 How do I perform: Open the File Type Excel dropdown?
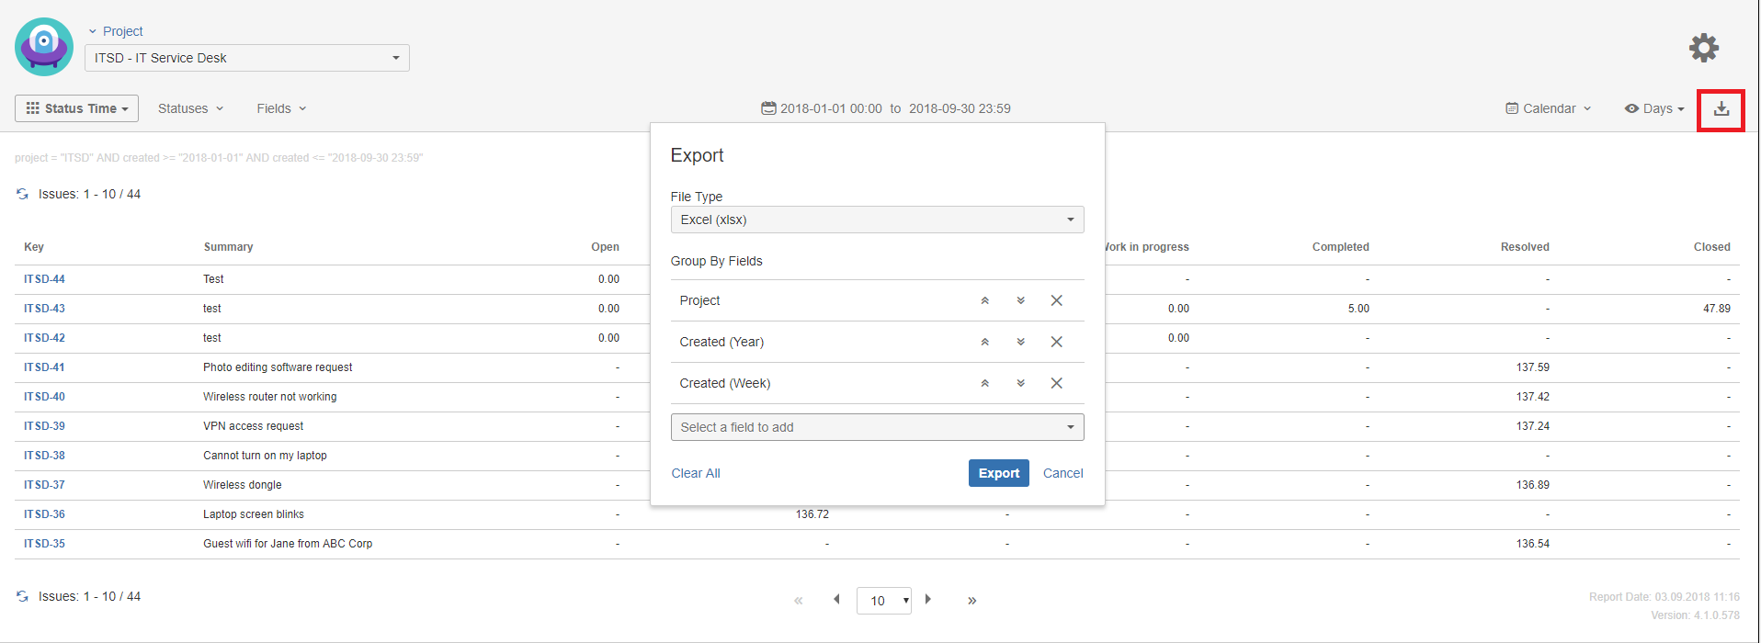877,220
